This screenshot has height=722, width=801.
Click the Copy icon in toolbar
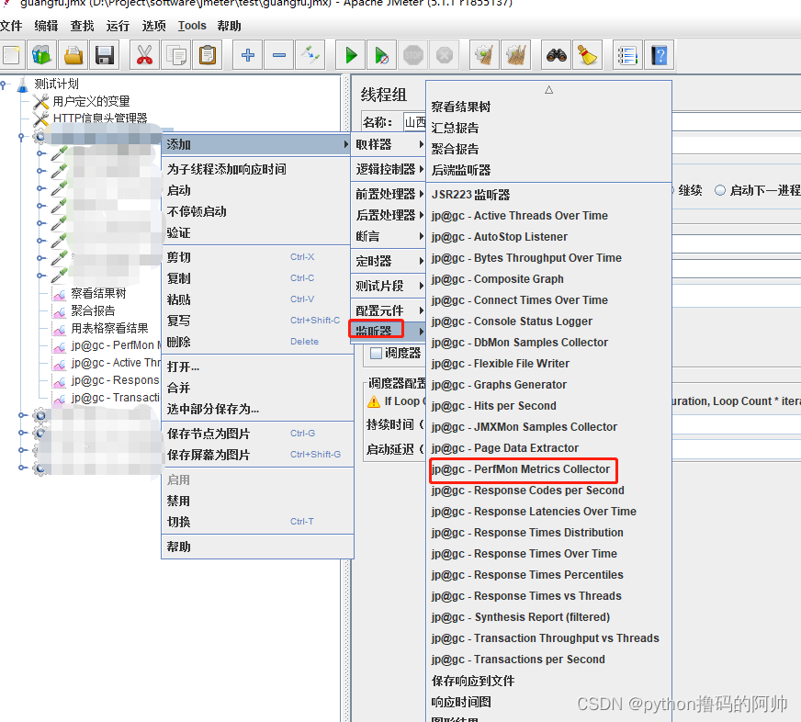[176, 55]
